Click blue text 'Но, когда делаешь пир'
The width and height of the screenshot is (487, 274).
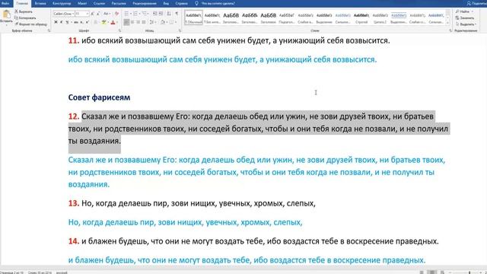point(111,222)
